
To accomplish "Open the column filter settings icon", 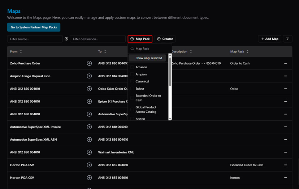I will pos(287,39).
